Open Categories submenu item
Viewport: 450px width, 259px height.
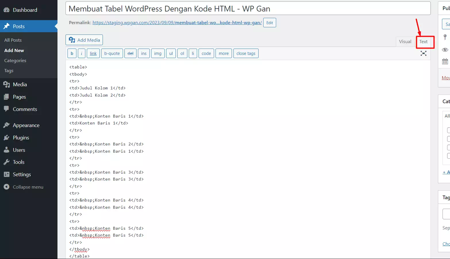point(15,61)
